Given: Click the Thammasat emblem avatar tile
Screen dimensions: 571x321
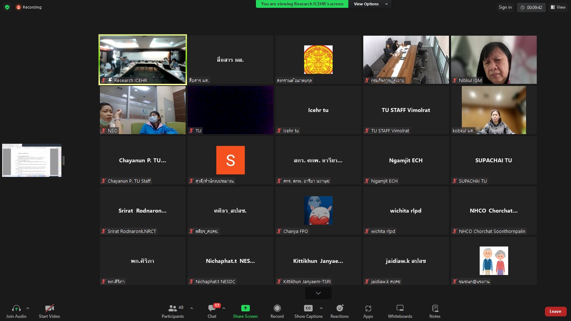Looking at the screenshot, I should tap(318, 60).
